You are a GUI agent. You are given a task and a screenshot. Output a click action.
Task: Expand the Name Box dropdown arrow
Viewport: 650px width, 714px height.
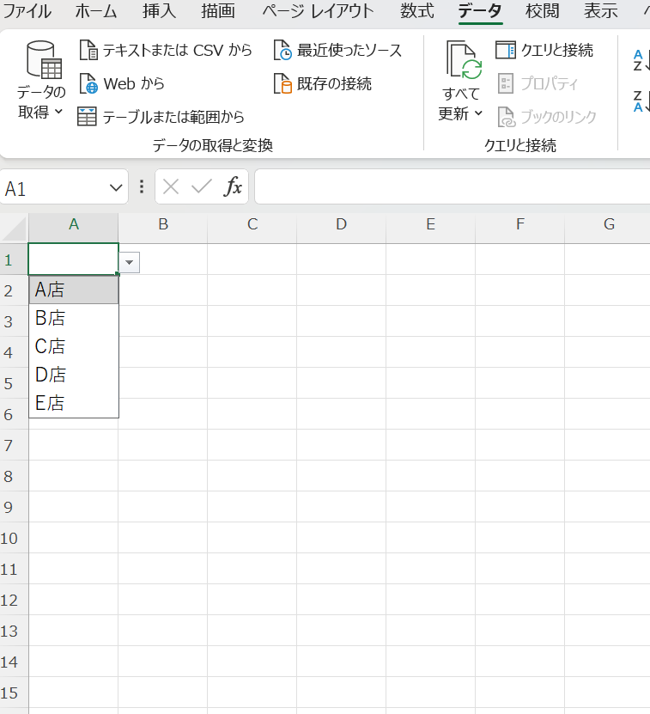click(x=117, y=188)
